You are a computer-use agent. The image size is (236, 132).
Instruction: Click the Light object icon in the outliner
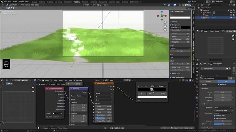pos(204,15)
